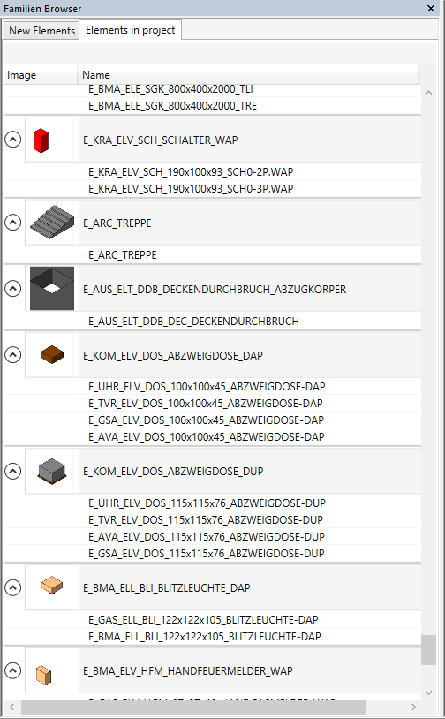Collapse the BLITZLEUCHTE_DAP family group
The image size is (445, 719).
pyautogui.click(x=13, y=587)
